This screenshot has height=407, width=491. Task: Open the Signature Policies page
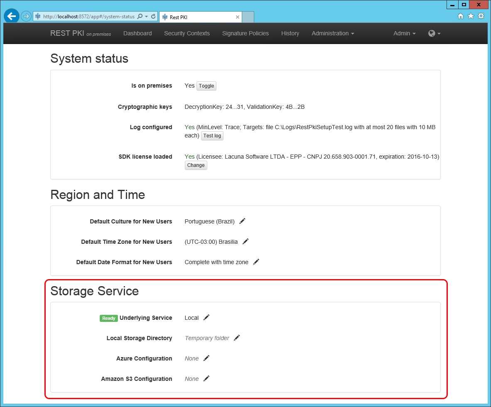pyautogui.click(x=245, y=33)
